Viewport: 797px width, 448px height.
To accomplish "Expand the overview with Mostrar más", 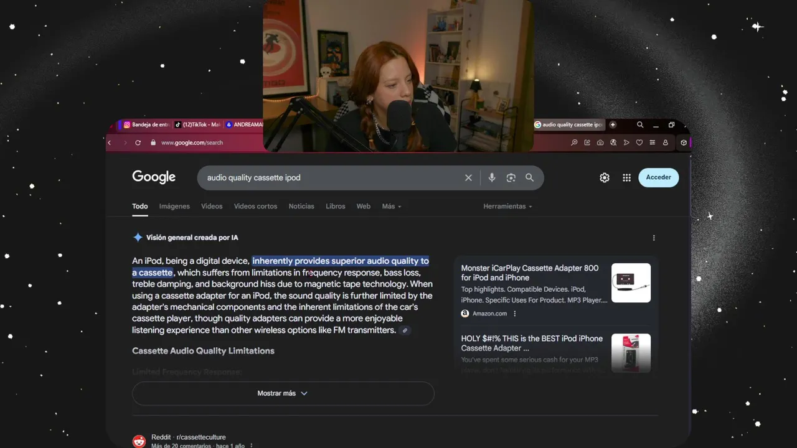I will click(x=283, y=393).
